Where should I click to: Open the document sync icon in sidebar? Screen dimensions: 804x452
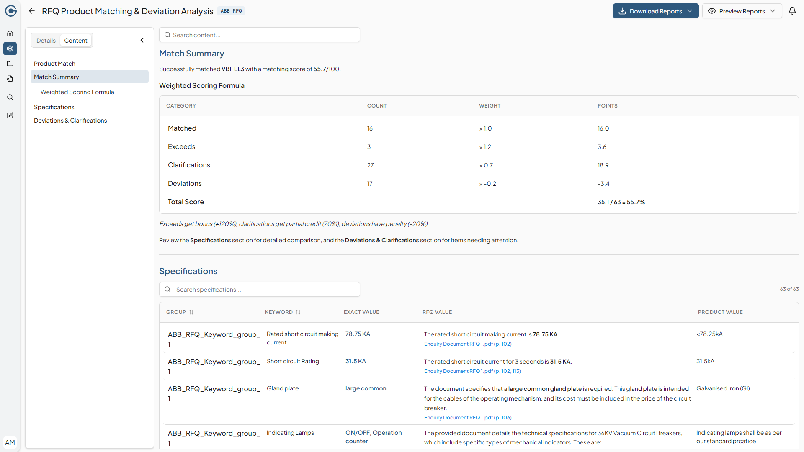pyautogui.click(x=10, y=79)
